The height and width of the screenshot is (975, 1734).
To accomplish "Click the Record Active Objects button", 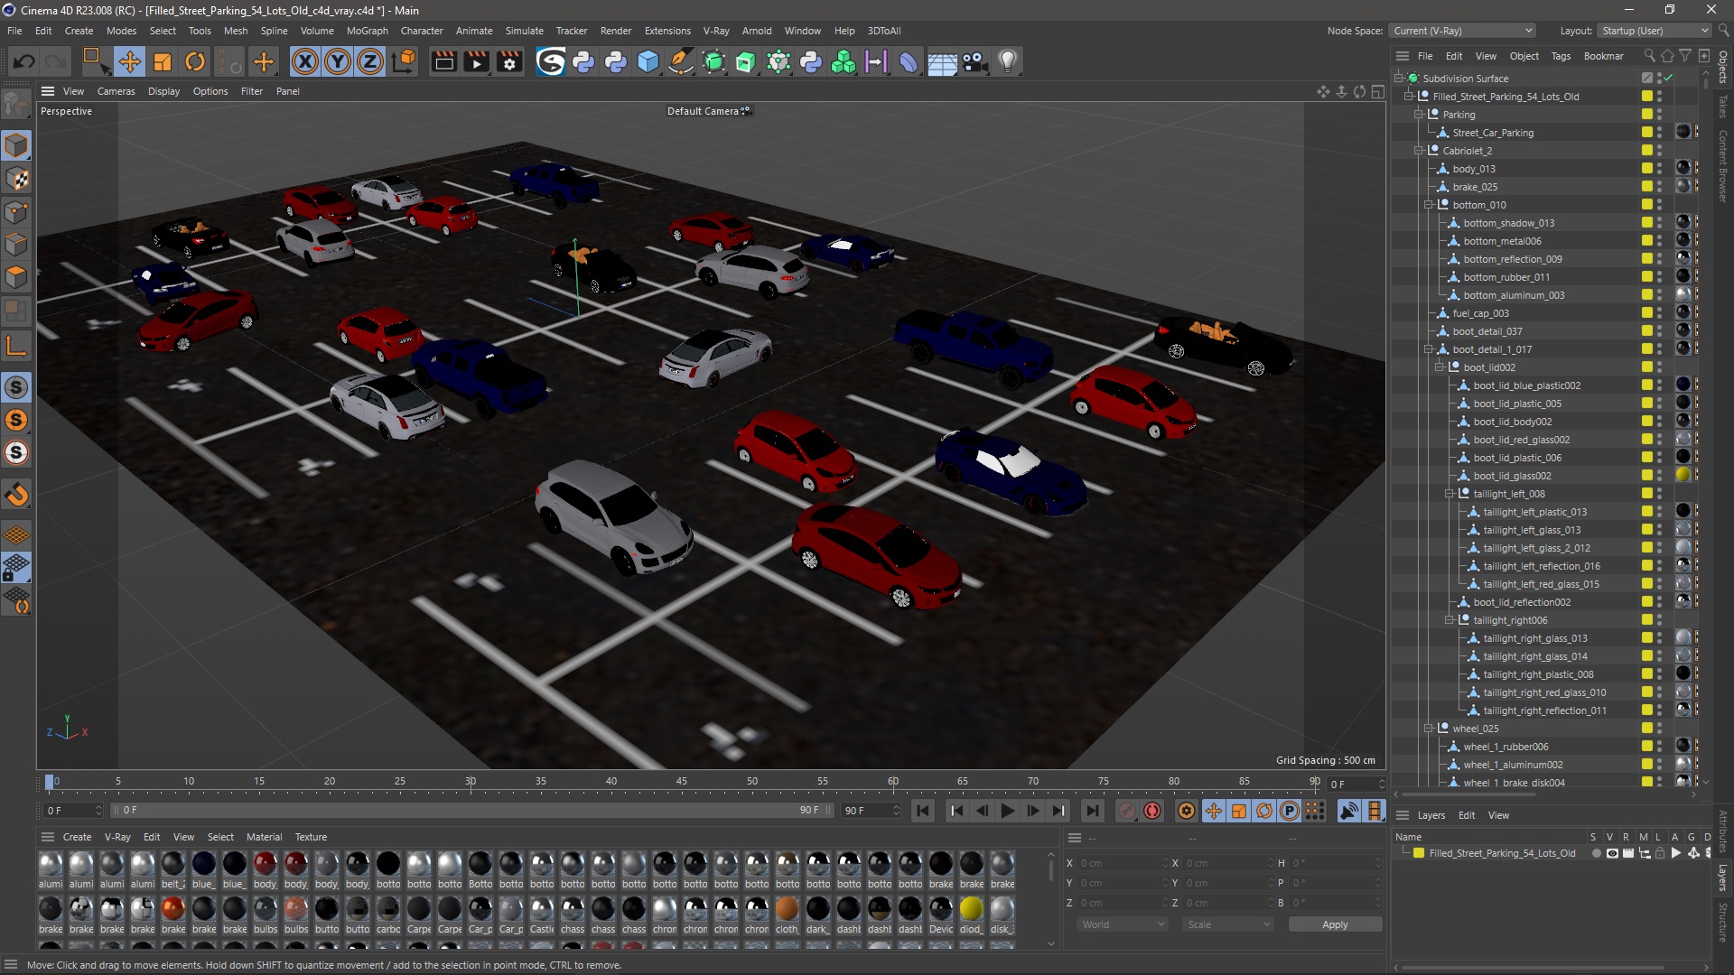I will click(1127, 811).
